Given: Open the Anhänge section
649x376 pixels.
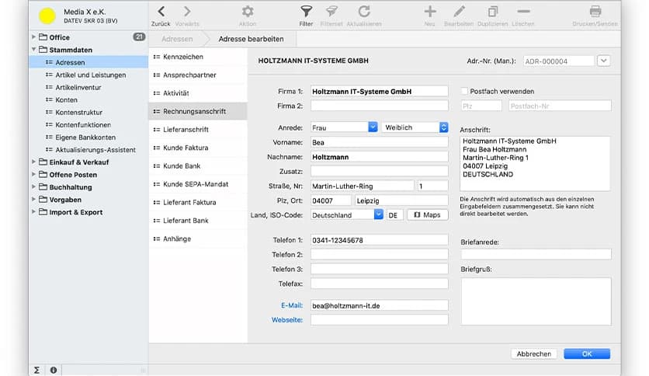Looking at the screenshot, I should (198, 239).
